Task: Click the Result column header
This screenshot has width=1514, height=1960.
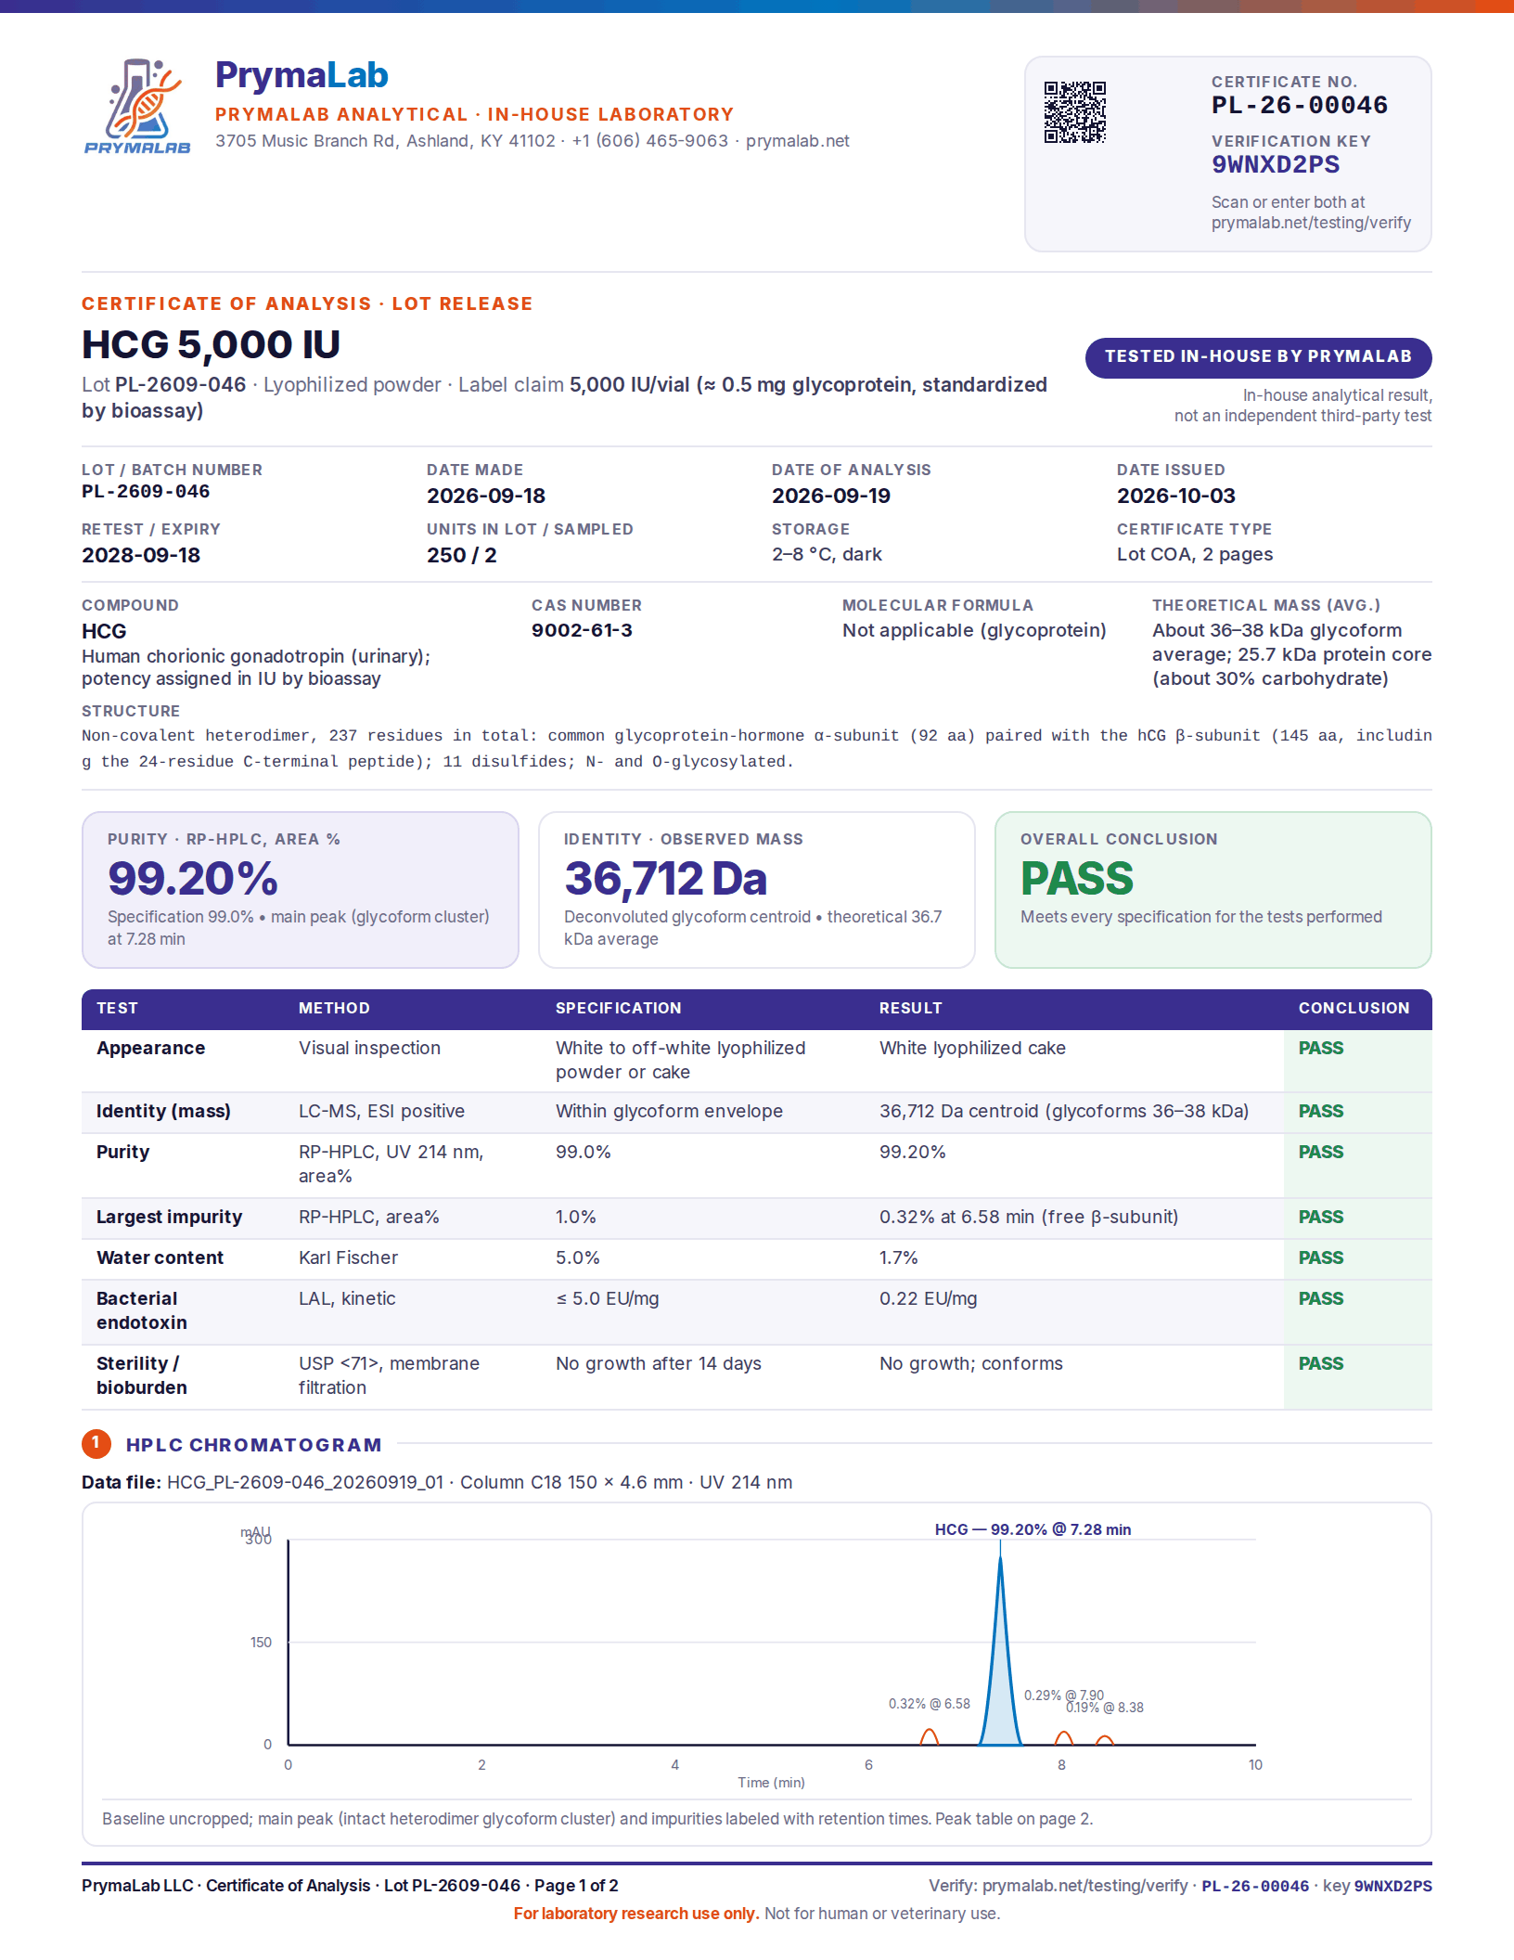Action: click(910, 1008)
